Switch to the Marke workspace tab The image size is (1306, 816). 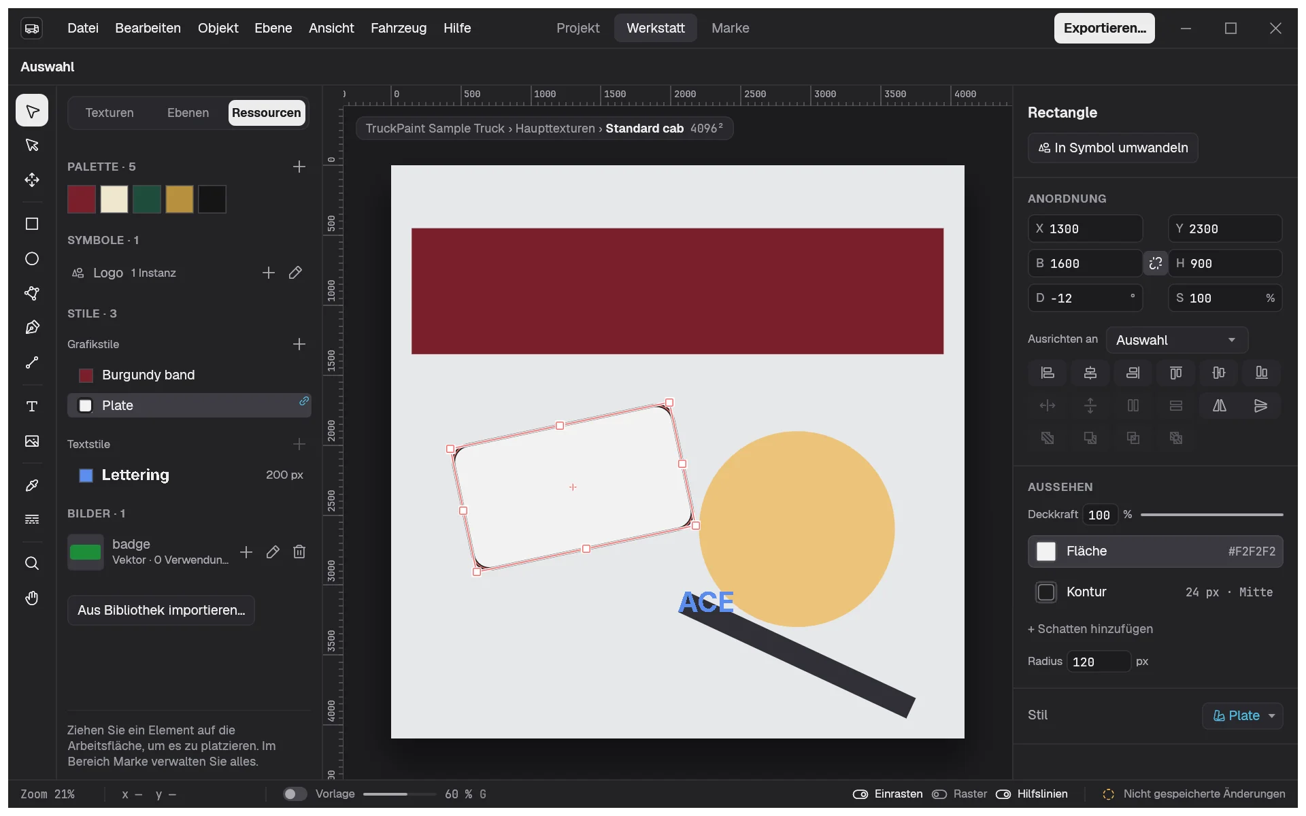point(731,28)
